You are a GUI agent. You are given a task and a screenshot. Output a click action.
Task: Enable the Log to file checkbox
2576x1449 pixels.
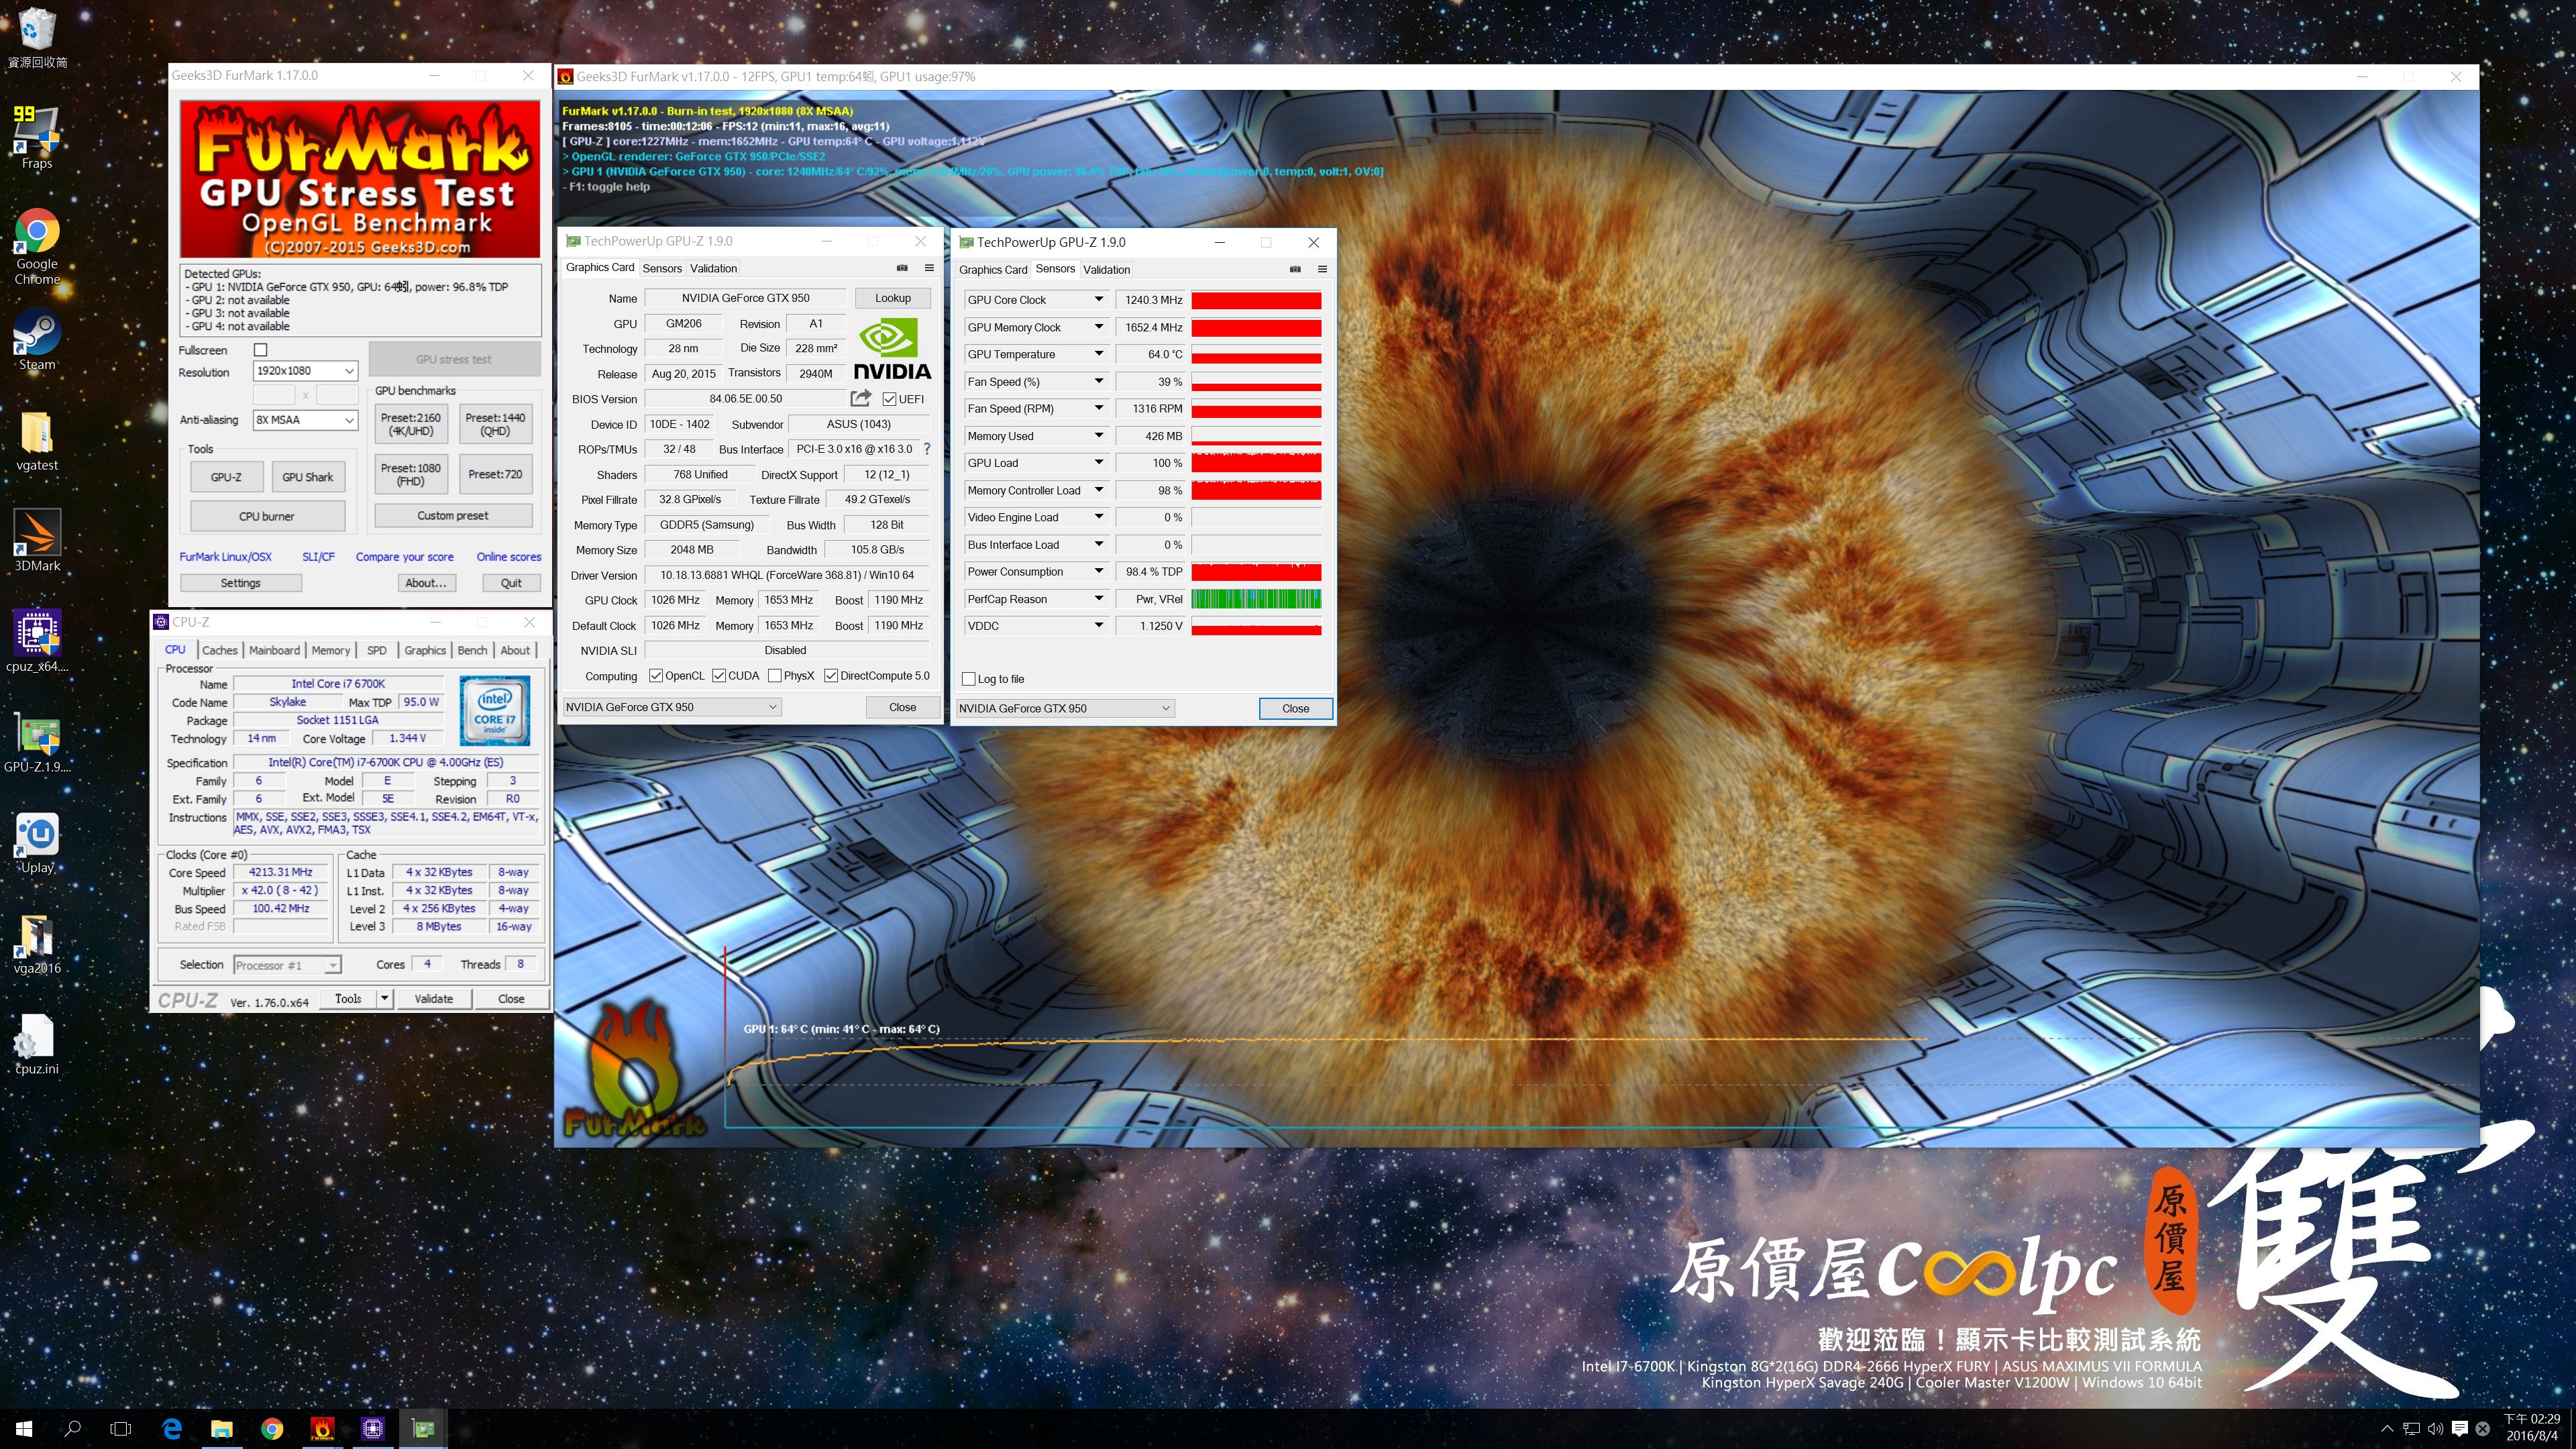(x=968, y=679)
